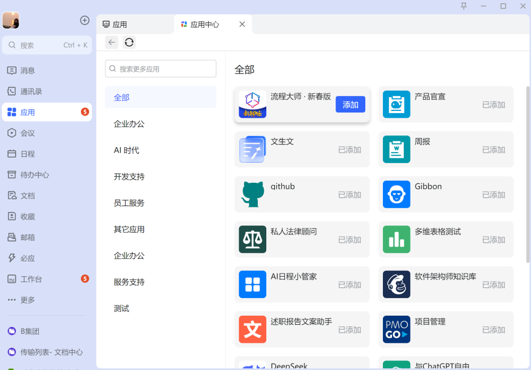
Task: Click the 软件架构师知识库 app title
Action: (445, 277)
